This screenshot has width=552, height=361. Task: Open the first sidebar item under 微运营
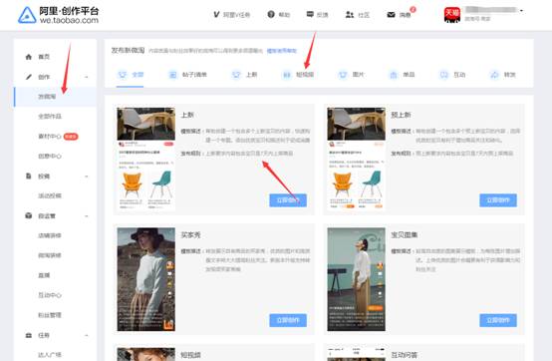coord(50,235)
